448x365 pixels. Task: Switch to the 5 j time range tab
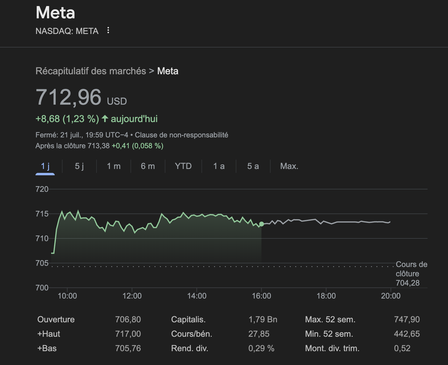79,166
